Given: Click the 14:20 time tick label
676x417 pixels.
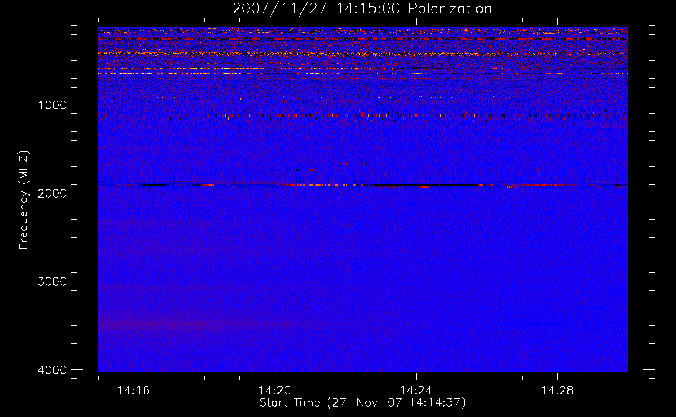Looking at the screenshot, I should coord(275,391).
